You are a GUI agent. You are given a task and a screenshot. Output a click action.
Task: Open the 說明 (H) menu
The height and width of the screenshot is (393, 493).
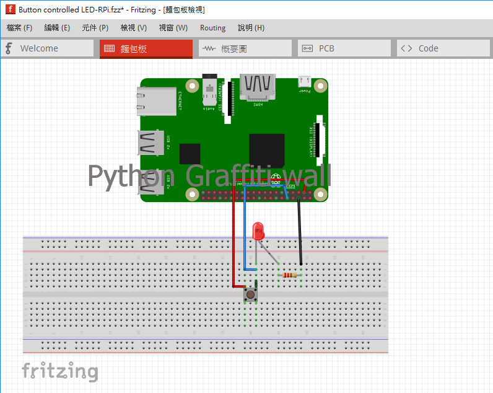pos(251,28)
